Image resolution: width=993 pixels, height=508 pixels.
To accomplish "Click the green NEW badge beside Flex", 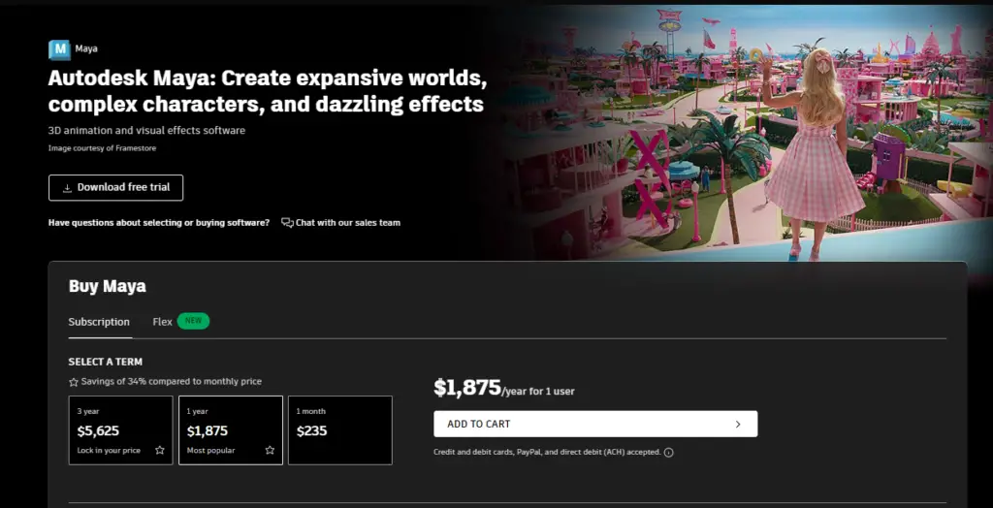I will coord(193,322).
